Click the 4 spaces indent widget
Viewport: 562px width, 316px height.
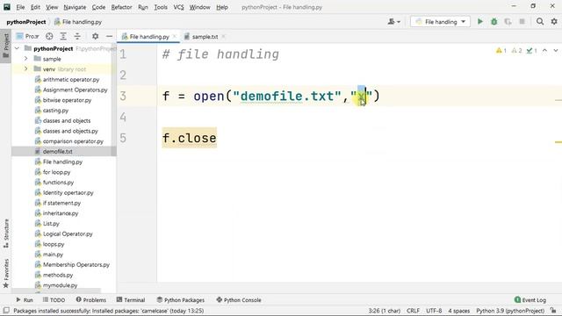tap(458, 311)
